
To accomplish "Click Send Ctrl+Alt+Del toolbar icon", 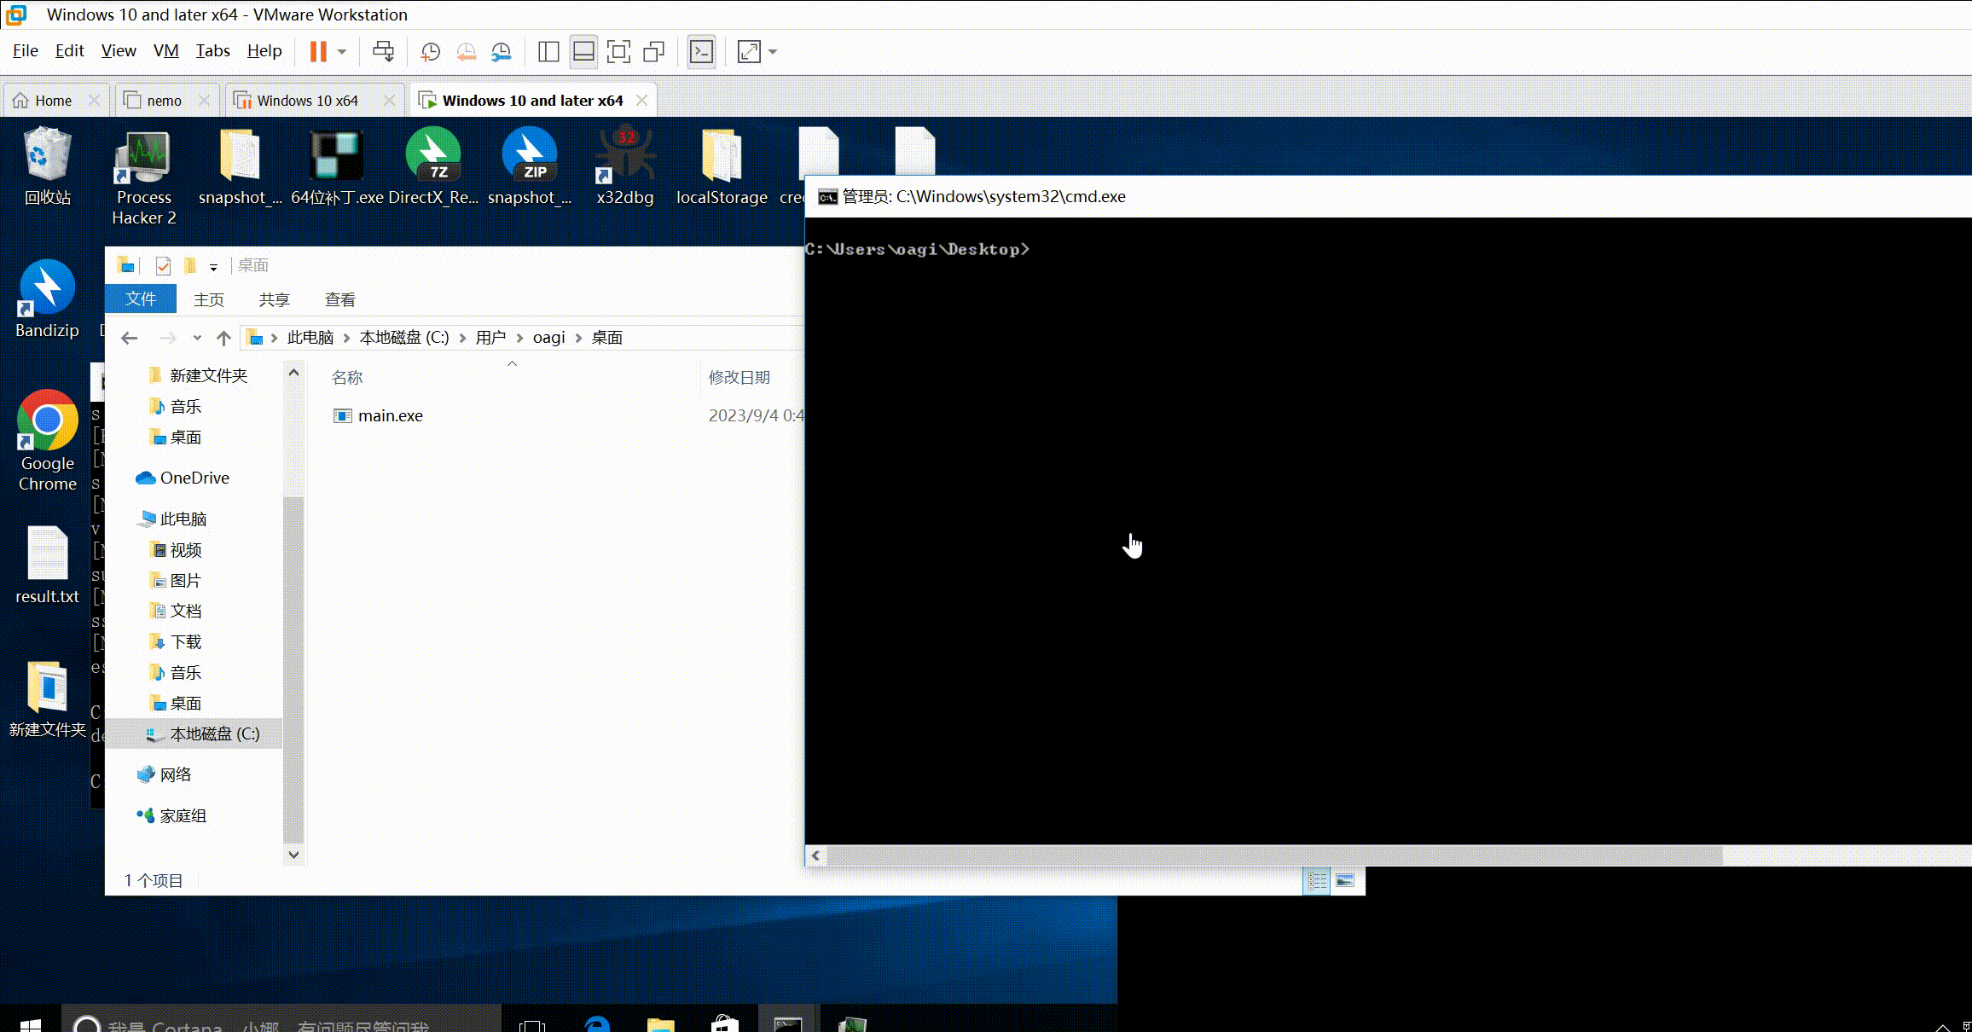I will tap(383, 52).
